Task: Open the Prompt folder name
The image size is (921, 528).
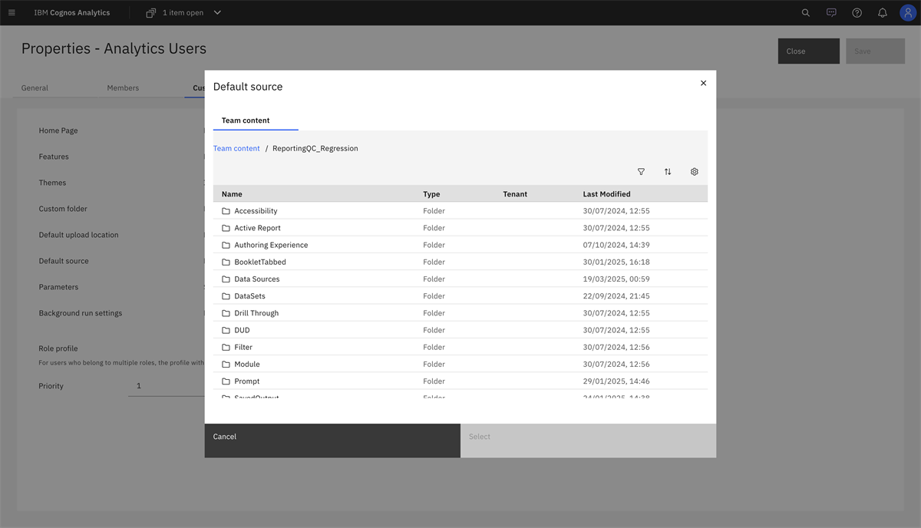Action: (x=247, y=381)
